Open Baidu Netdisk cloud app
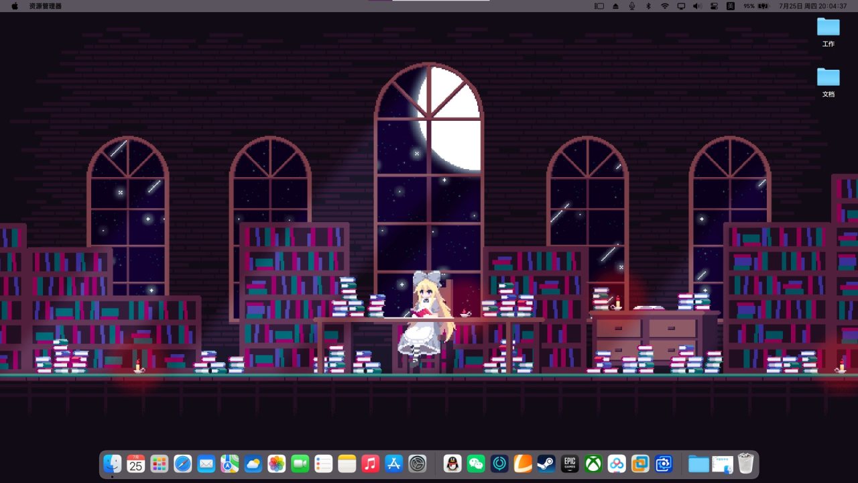This screenshot has width=858, height=483. pos(617,464)
